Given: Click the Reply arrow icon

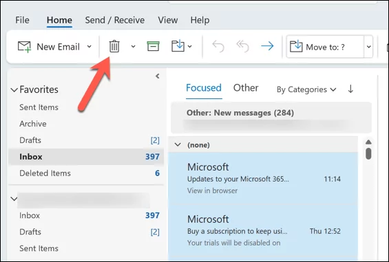Looking at the screenshot, I should pos(218,46).
